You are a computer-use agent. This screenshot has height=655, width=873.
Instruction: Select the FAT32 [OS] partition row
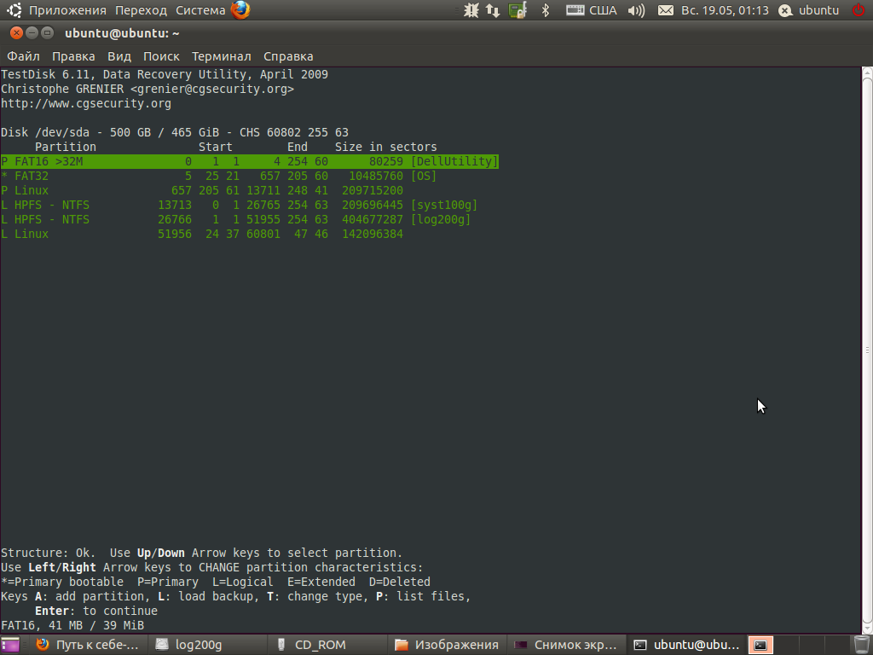click(x=219, y=176)
